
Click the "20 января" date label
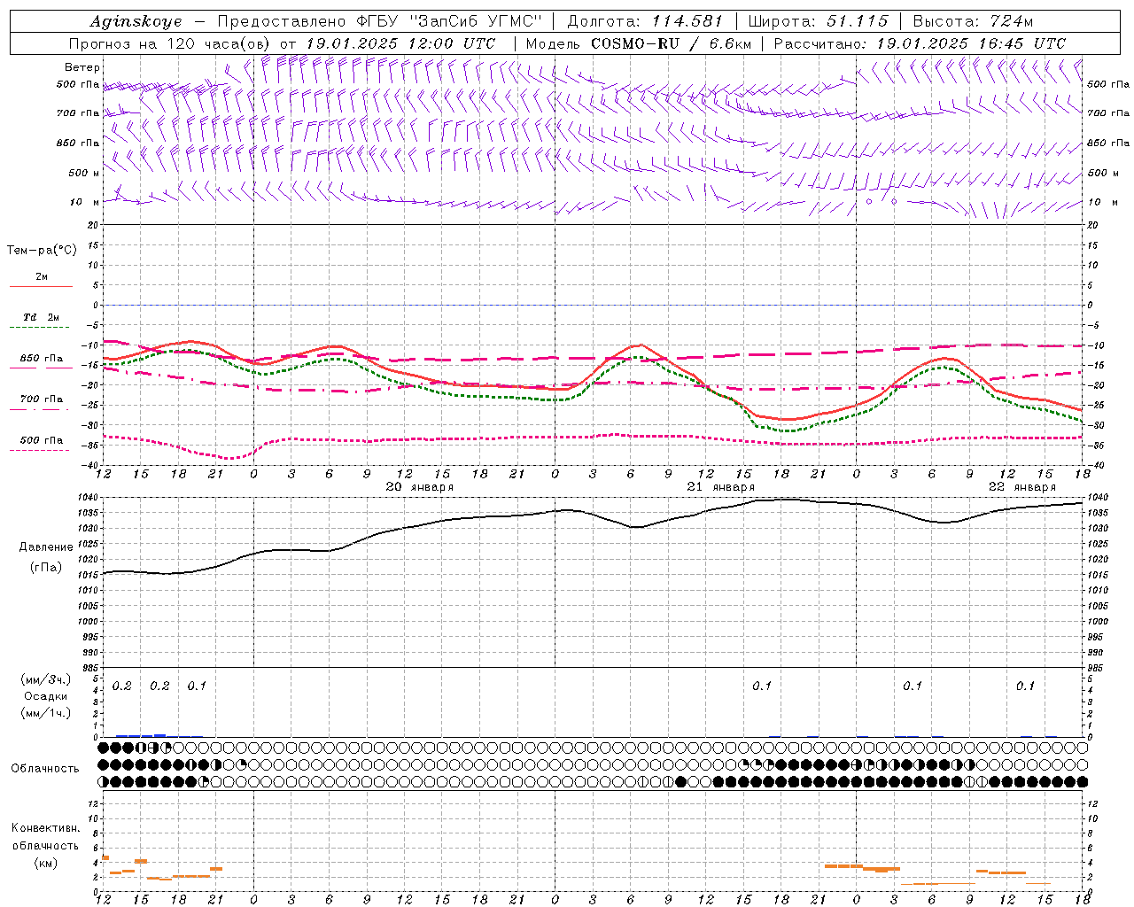click(x=420, y=487)
